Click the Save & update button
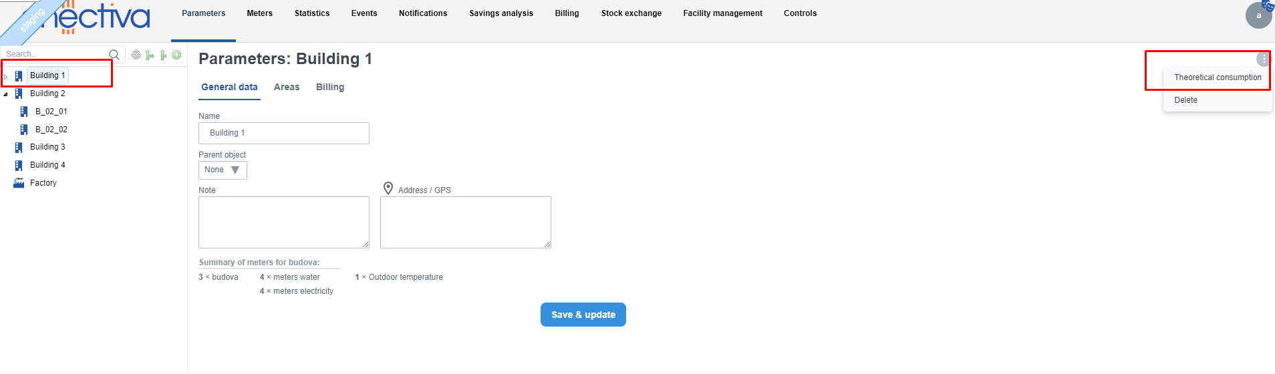 583,315
